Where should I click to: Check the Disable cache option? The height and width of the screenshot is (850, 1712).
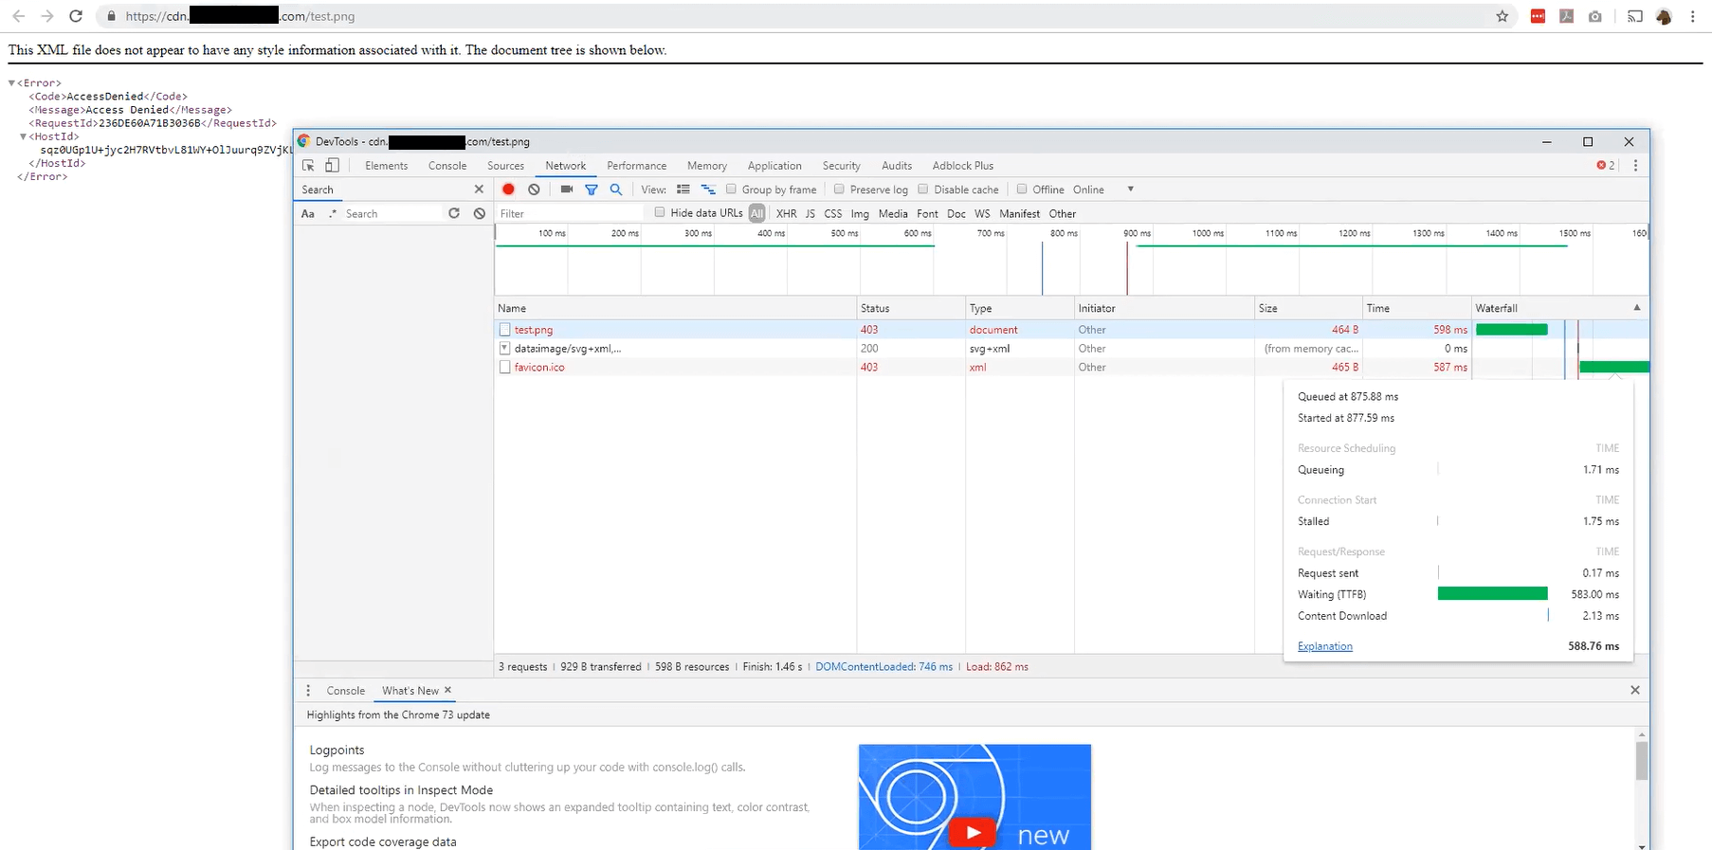pos(922,190)
